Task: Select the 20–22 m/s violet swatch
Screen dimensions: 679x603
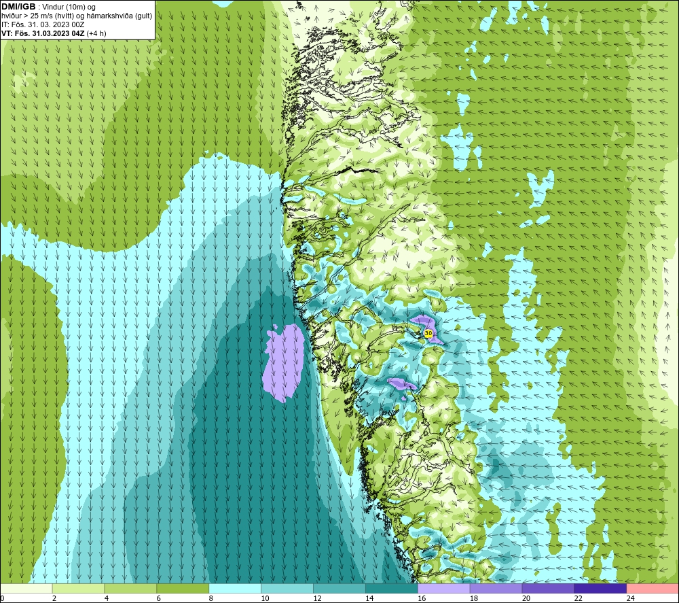Action: click(548, 588)
